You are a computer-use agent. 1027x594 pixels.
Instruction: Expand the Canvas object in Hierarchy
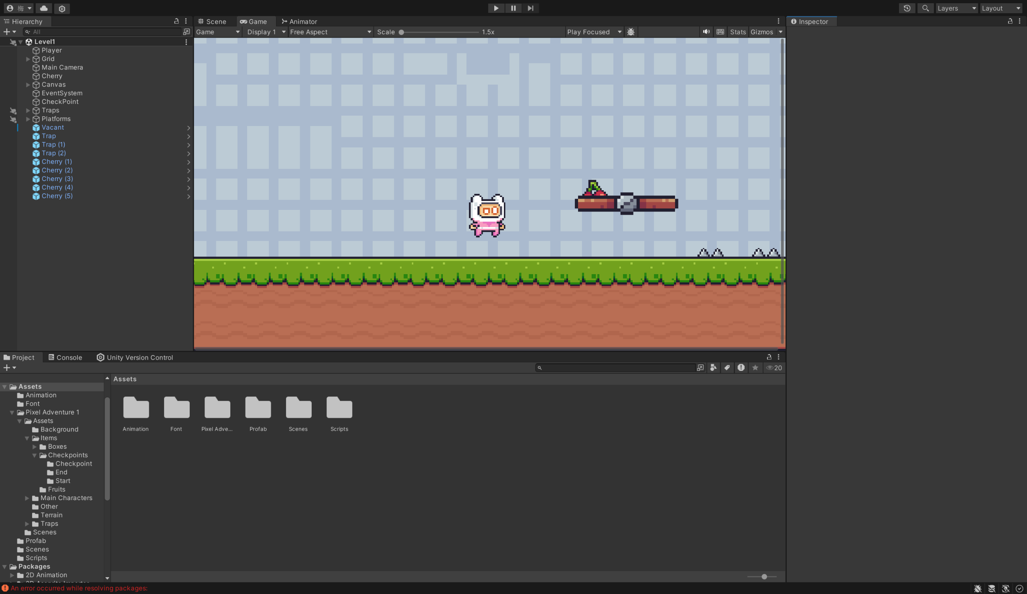[28, 84]
